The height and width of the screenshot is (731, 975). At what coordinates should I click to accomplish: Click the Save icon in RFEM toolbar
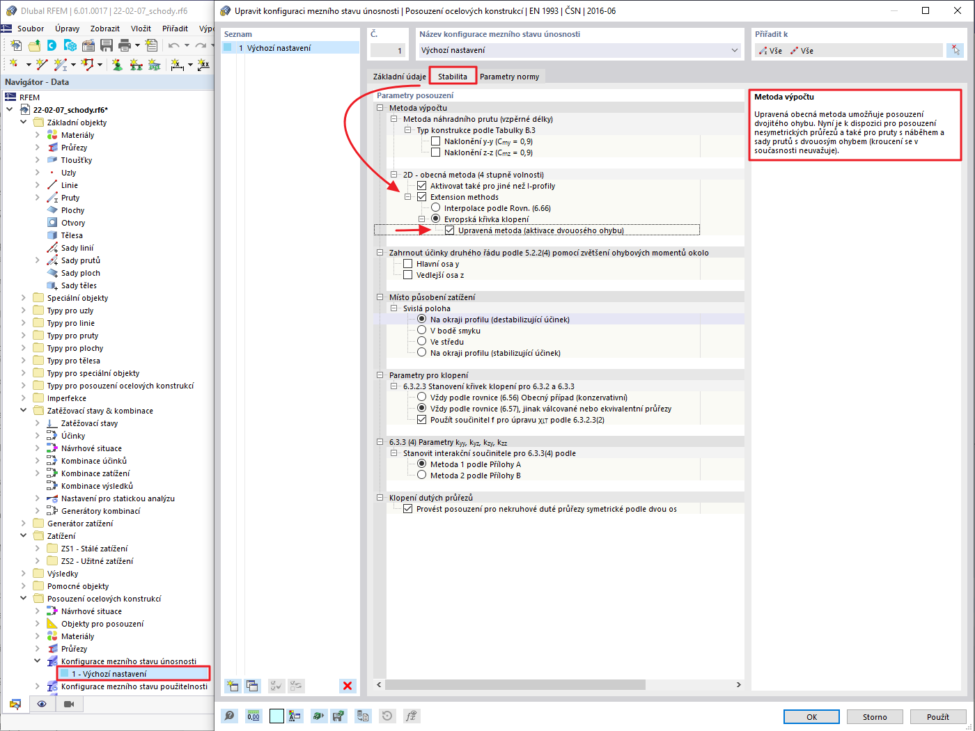pos(106,46)
